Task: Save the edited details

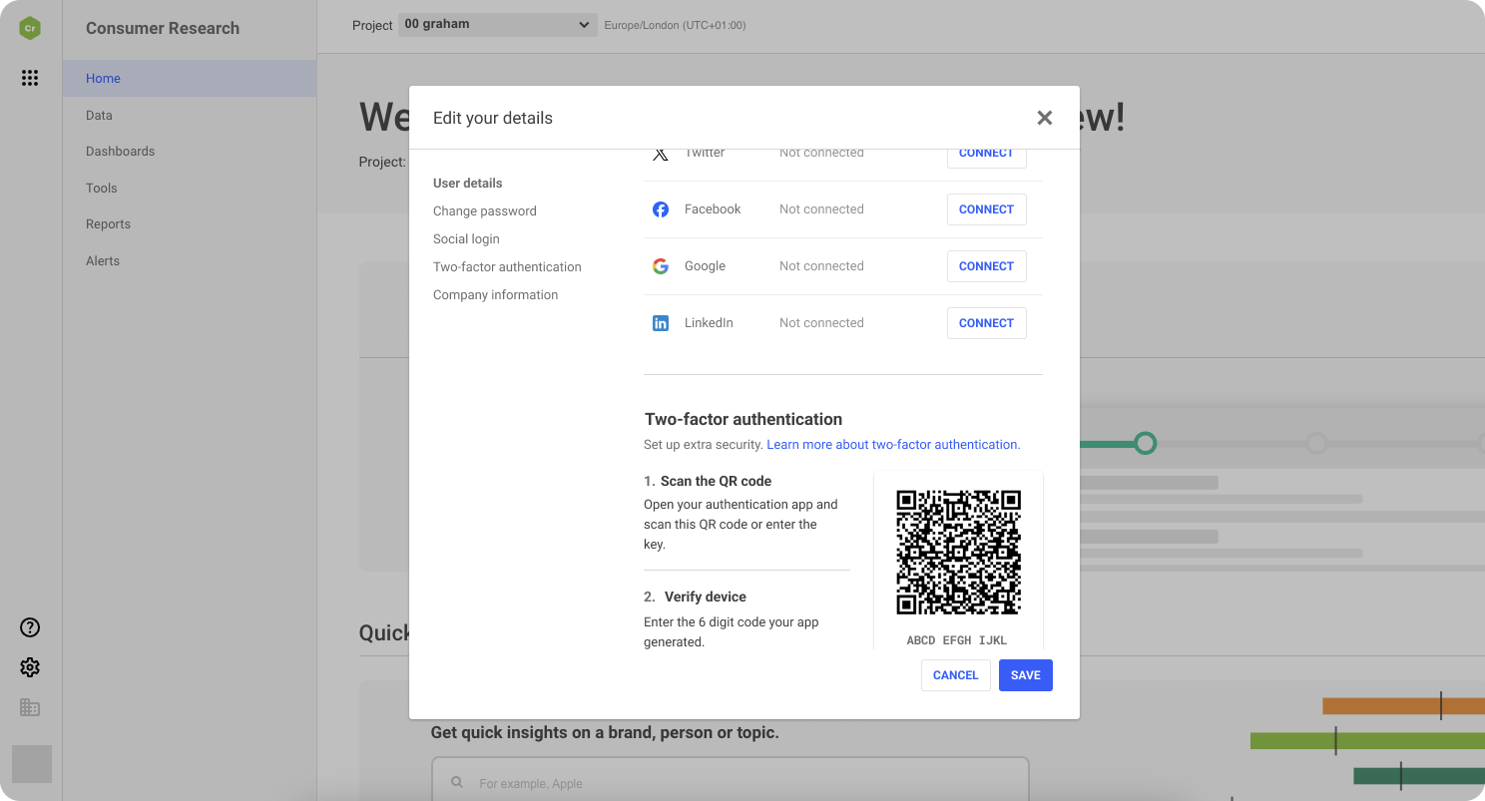Action: pos(1026,675)
